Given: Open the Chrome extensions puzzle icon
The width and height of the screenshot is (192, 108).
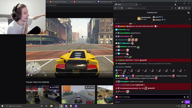Looking at the screenshot, I should (x=179, y=8).
